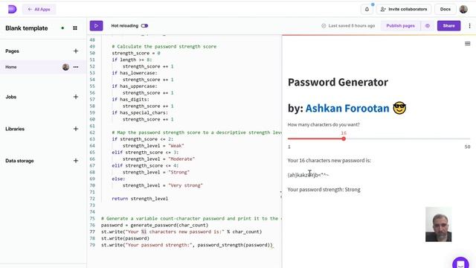Screen dimensions: 476x268
Task: Click the Last saved status text
Action: click(x=352, y=26)
